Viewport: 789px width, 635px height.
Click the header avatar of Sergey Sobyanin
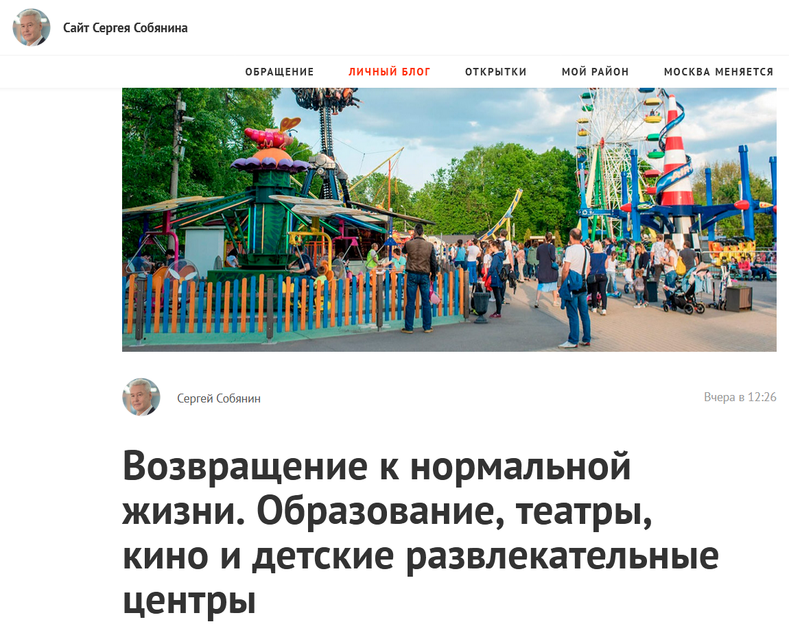pos(31,27)
